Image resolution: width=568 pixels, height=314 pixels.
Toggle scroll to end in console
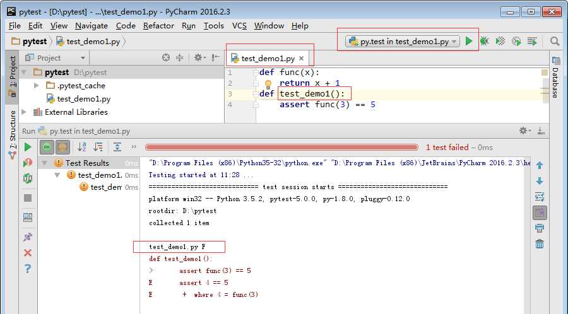click(540, 212)
